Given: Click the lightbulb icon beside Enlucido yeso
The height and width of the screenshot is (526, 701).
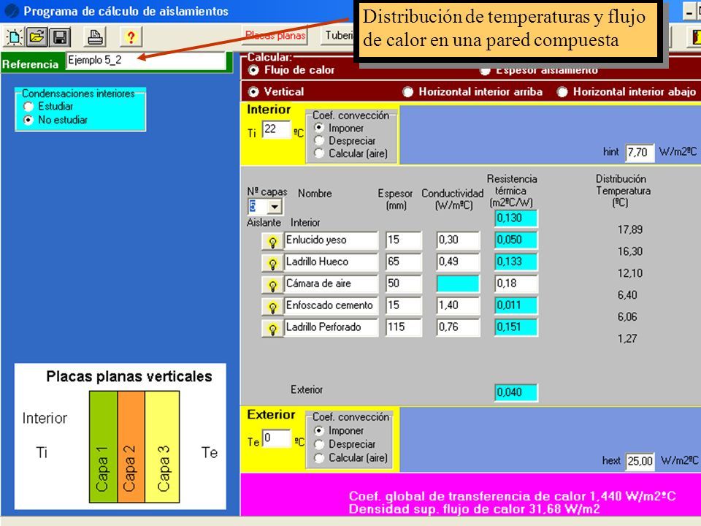Looking at the screenshot, I should pyautogui.click(x=272, y=242).
